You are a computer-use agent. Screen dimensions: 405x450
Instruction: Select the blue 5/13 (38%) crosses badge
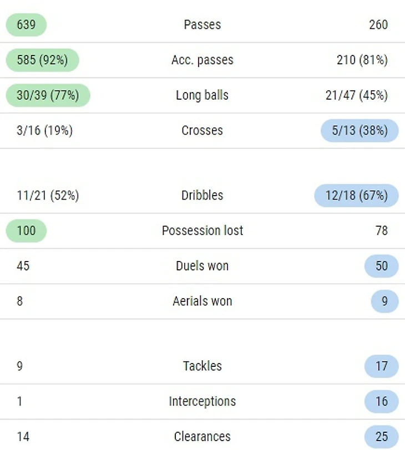tap(360, 130)
